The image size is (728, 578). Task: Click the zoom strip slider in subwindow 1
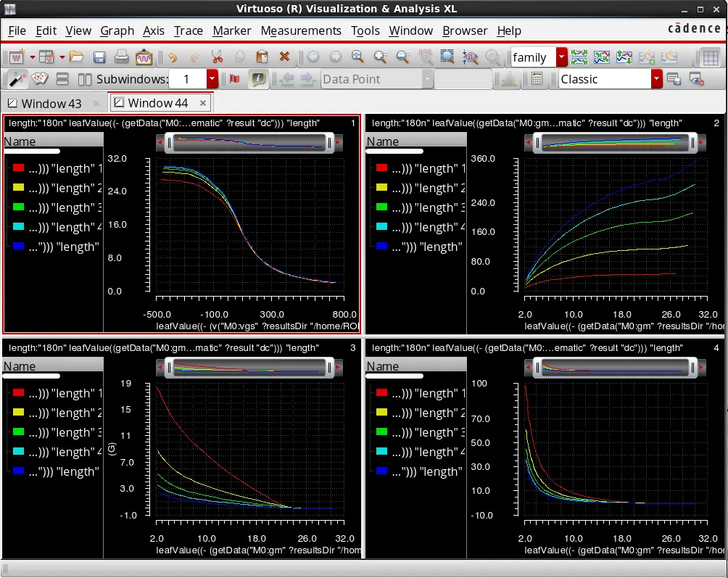pos(249,143)
